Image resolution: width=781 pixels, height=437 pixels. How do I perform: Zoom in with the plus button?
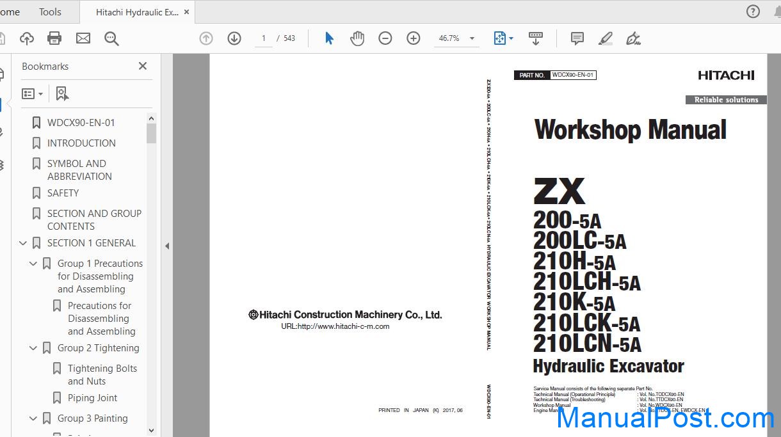[414, 38]
